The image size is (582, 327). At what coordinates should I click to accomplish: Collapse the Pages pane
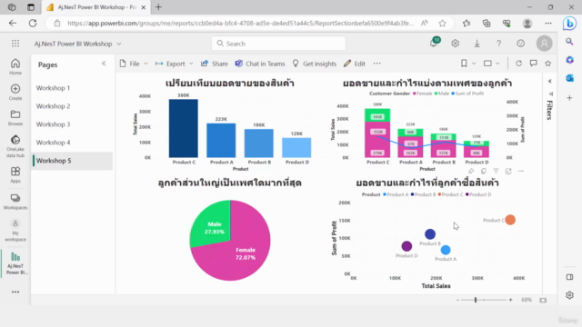point(104,64)
